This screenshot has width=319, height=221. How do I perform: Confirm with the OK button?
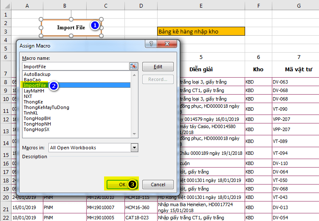(122, 185)
